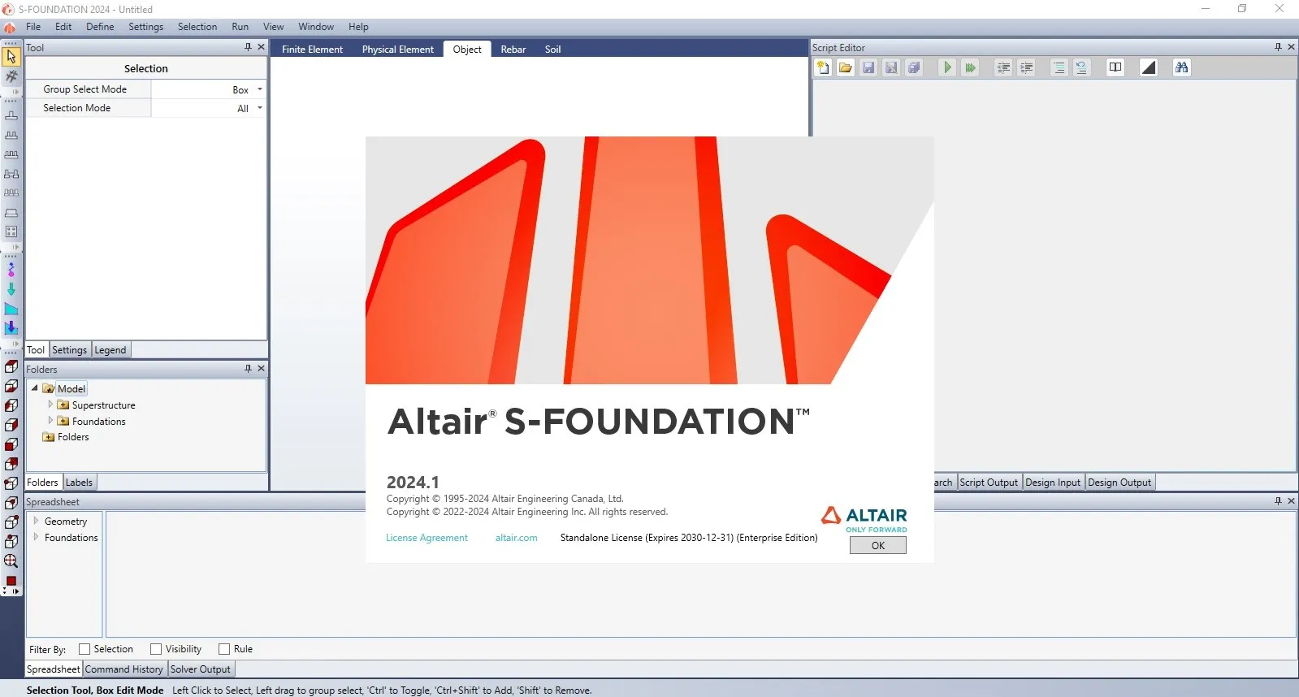The width and height of the screenshot is (1299, 697).
Task: Choose the four-dot pile group tool
Action: [x=11, y=232]
